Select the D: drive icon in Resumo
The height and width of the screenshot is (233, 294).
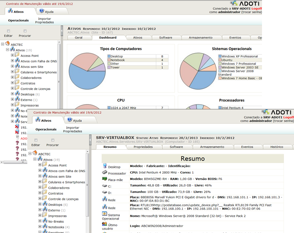104,192
